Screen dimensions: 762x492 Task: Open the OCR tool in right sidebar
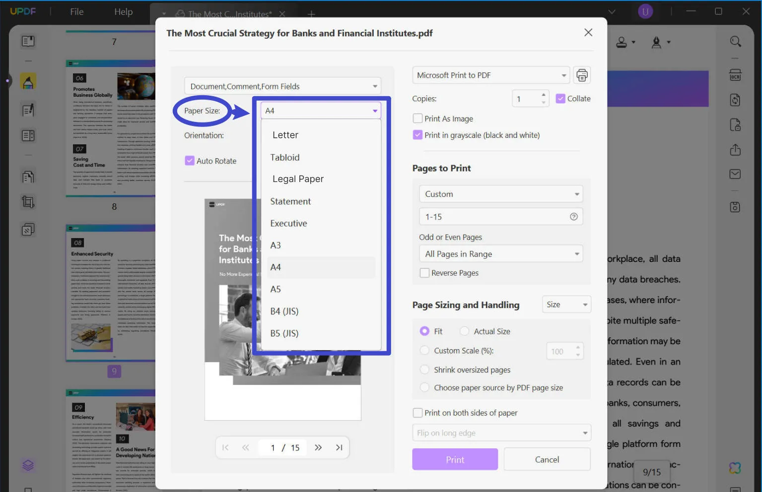(735, 75)
